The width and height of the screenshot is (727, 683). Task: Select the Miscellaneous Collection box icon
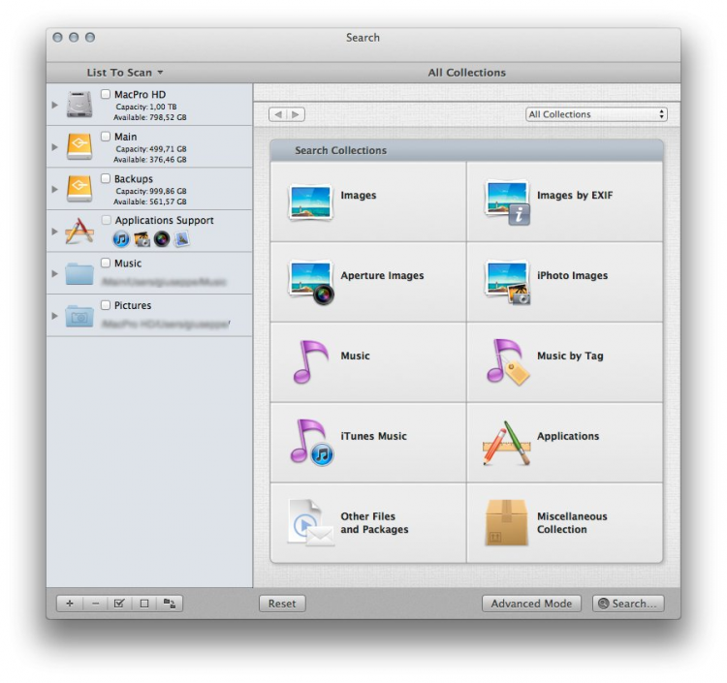click(x=506, y=523)
